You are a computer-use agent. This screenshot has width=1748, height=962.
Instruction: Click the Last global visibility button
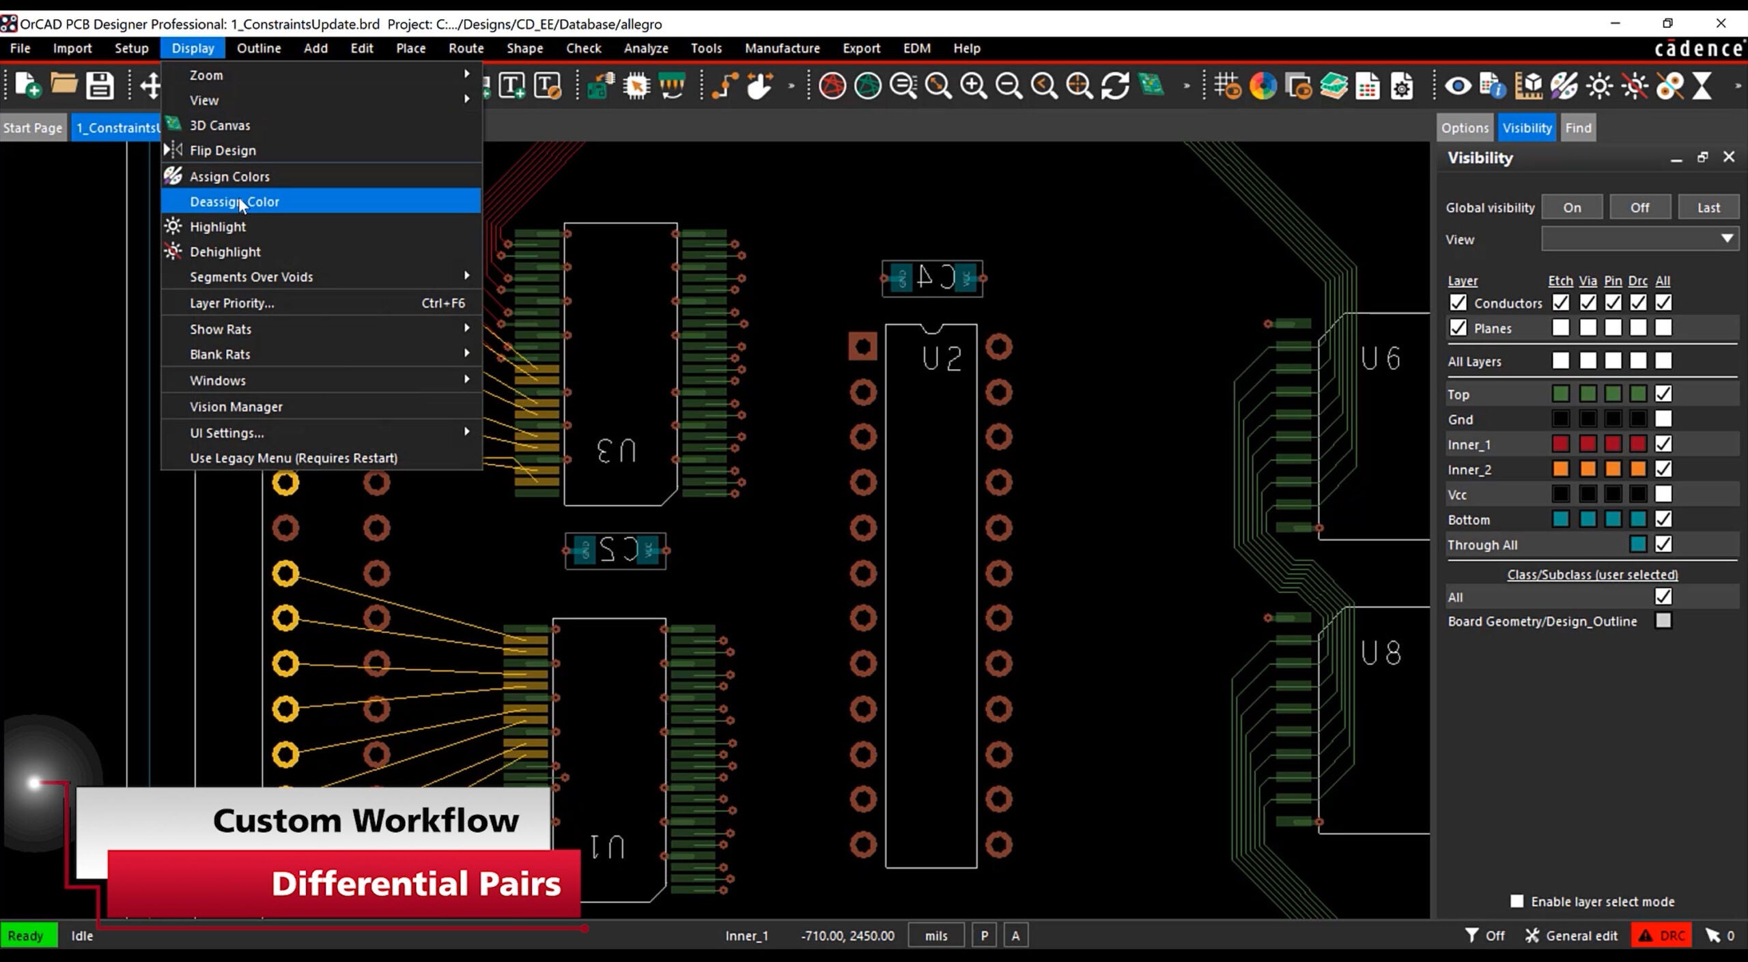click(1708, 207)
